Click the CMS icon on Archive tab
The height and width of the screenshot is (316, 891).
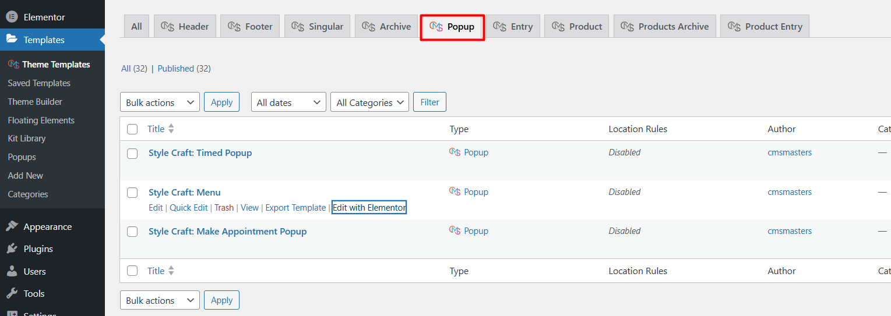tap(369, 26)
